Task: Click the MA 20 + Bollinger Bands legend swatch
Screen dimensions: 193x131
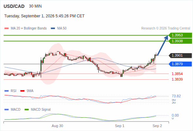Action: (x=7, y=28)
